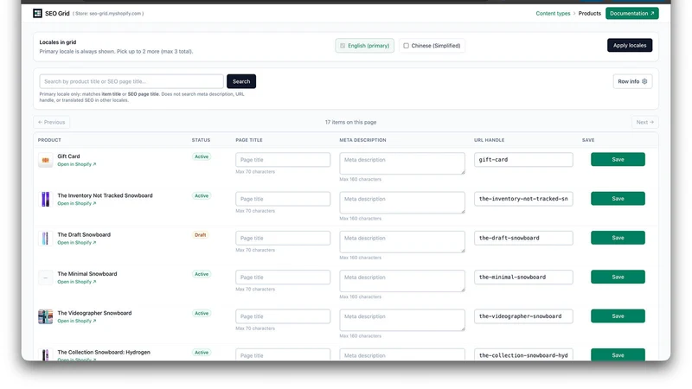692x389 pixels.
Task: Click the Gift Card Active status badge
Action: pos(202,156)
